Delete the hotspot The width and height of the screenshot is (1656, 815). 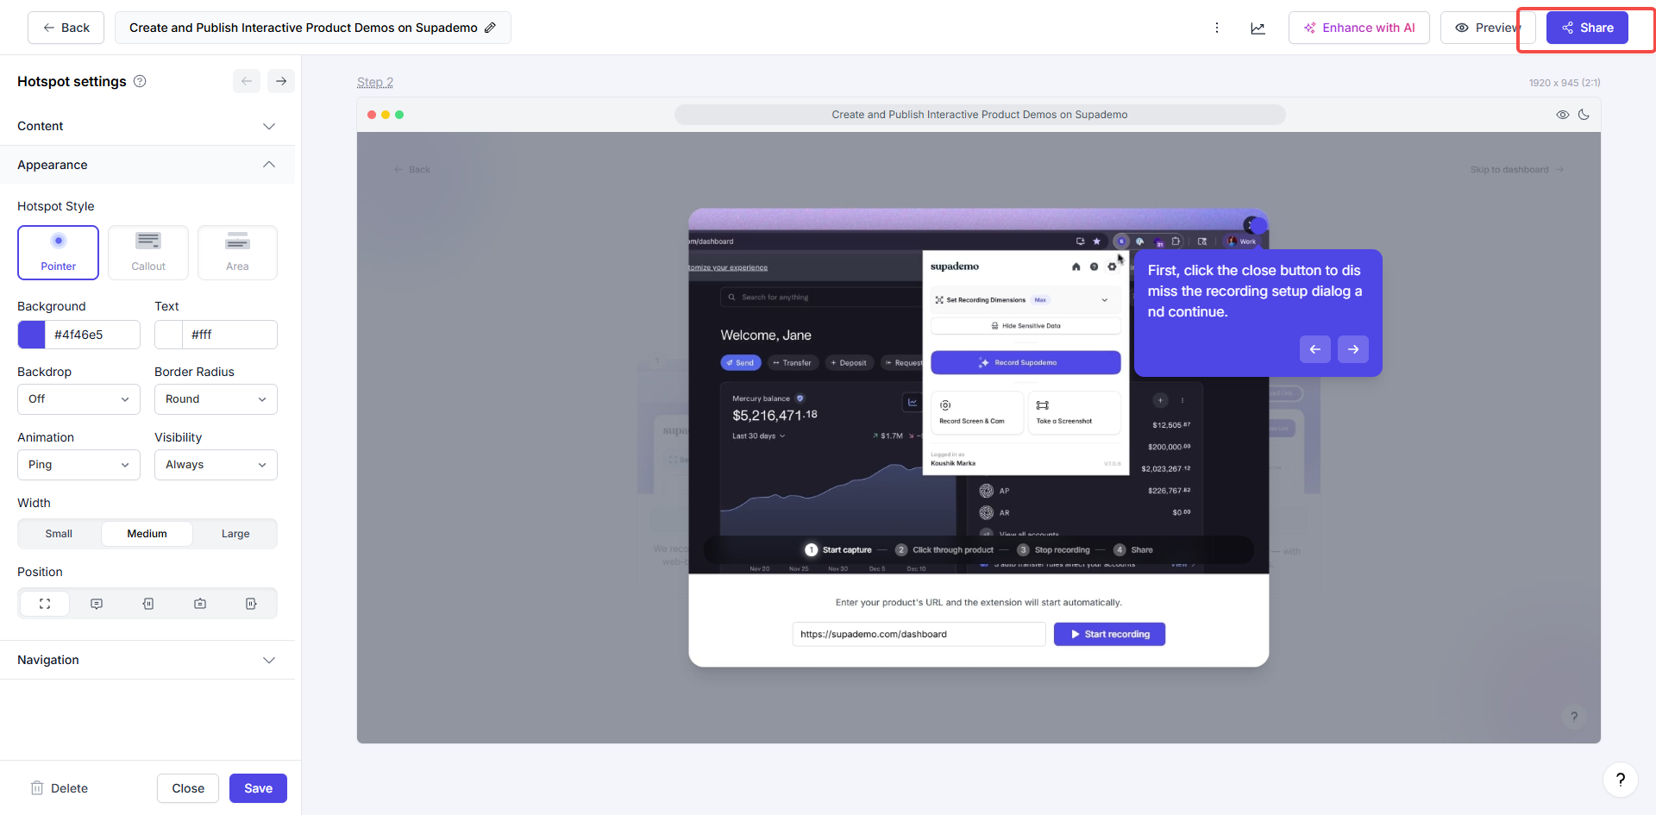click(x=59, y=788)
